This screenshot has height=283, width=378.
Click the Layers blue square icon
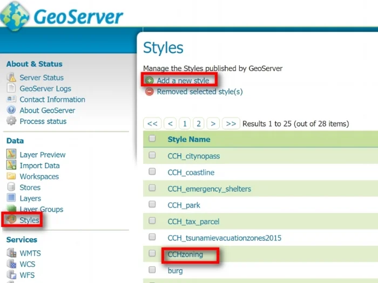[x=11, y=198]
